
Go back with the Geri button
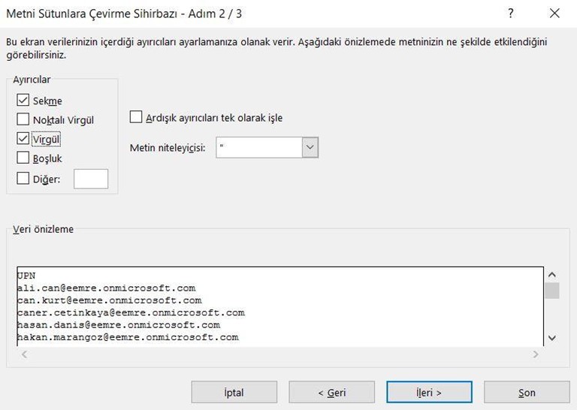coord(331,392)
